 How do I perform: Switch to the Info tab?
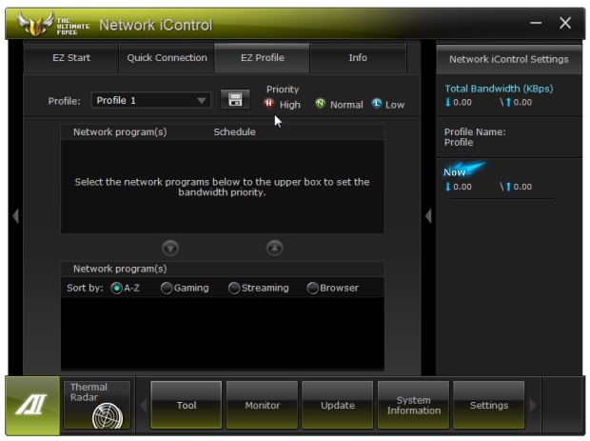(x=358, y=58)
